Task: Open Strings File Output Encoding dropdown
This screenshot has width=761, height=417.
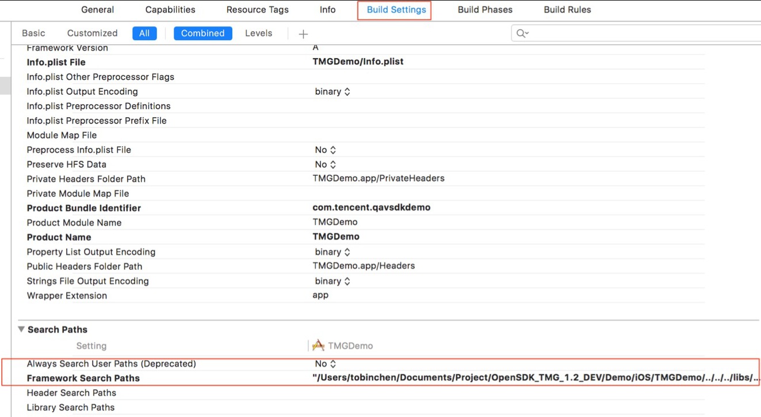Action: tap(332, 281)
